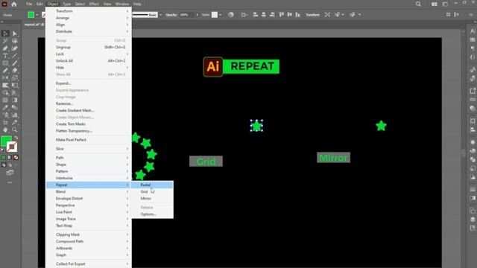Select the Line Segment tool

point(14,56)
